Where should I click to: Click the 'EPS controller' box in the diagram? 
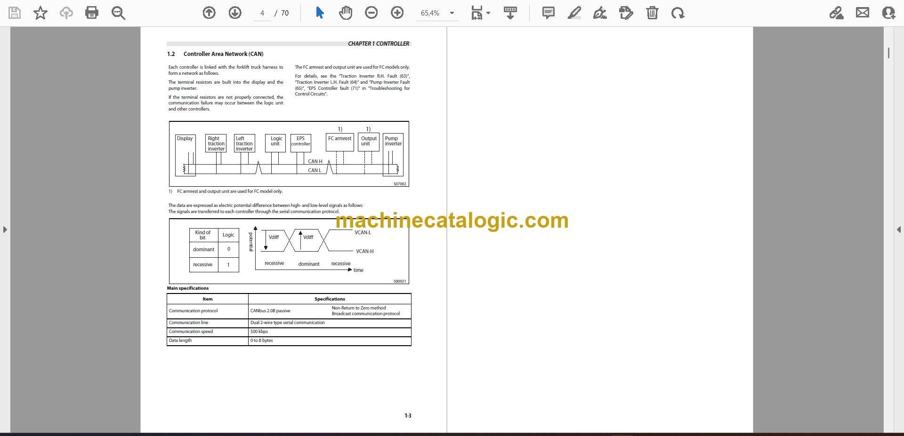[x=300, y=143]
